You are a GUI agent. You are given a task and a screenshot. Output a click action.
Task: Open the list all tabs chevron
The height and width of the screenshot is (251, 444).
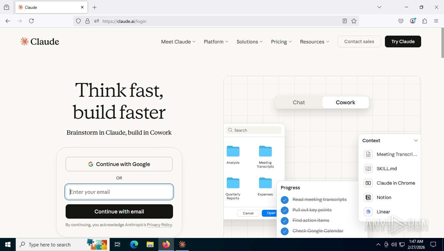[x=379, y=7]
